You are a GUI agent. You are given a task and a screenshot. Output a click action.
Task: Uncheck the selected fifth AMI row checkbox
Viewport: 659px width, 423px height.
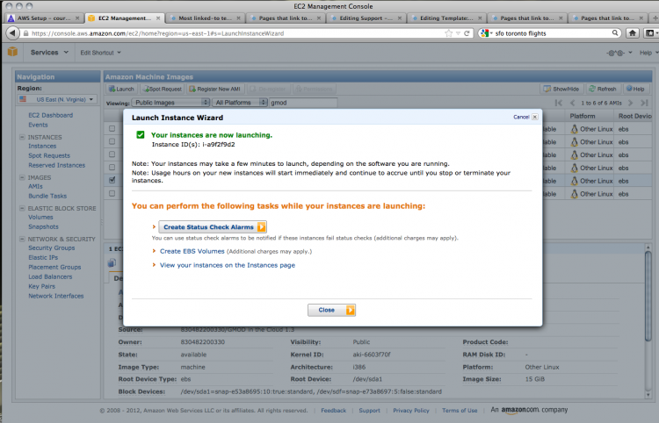(x=112, y=180)
